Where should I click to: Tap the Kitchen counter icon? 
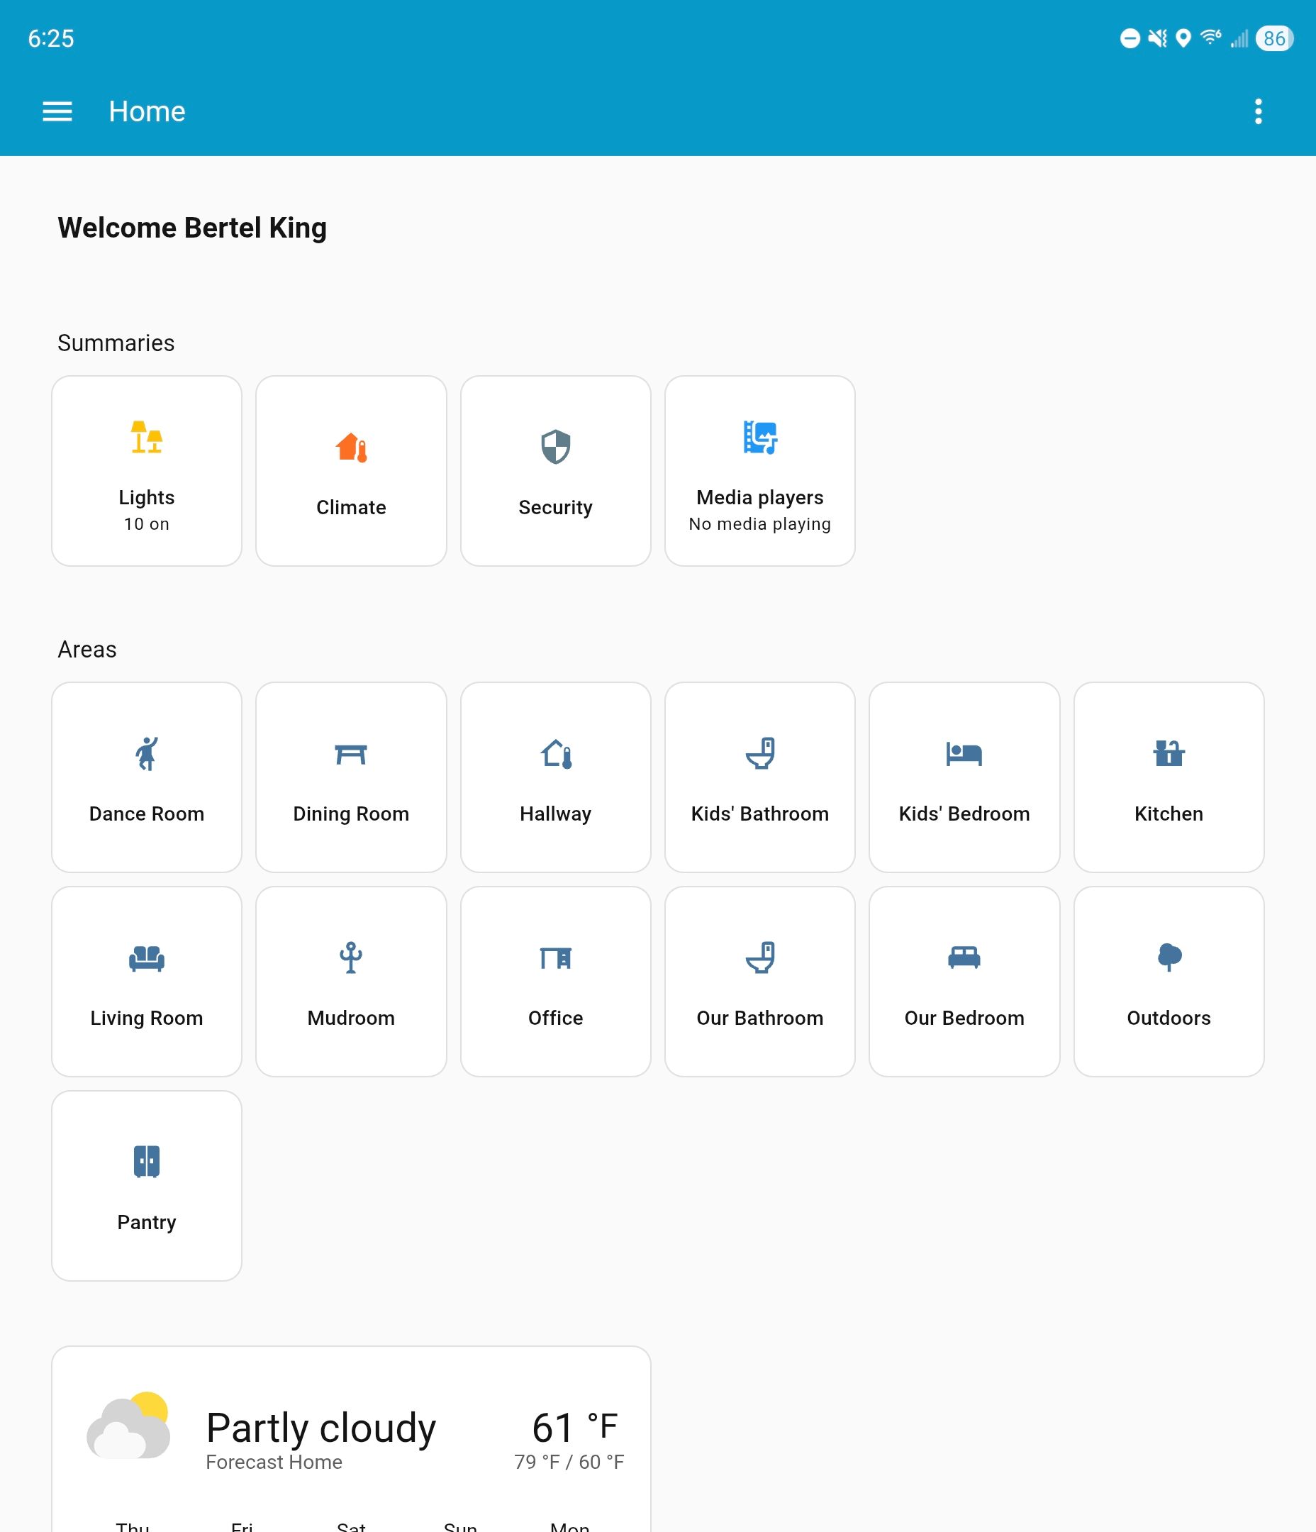point(1169,753)
